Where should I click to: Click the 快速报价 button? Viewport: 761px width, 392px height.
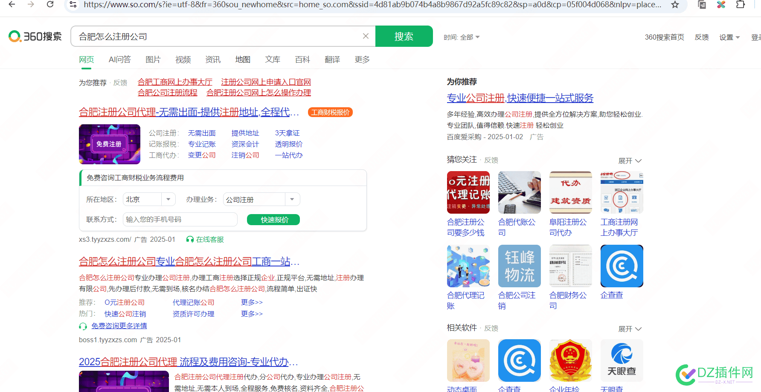click(x=273, y=220)
